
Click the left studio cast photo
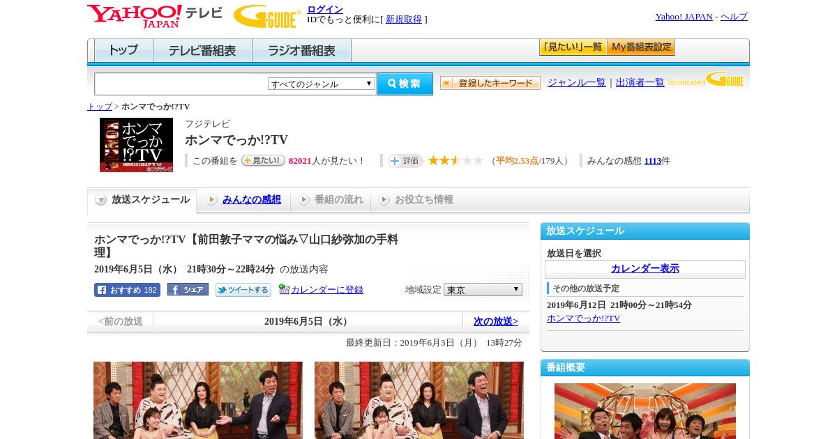(x=198, y=400)
